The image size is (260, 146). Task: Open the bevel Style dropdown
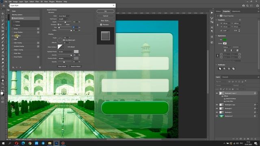click(64, 16)
